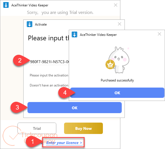This screenshot has height=149, width=165.
Task: Click the Activate window title text
Action: coord(41,24)
